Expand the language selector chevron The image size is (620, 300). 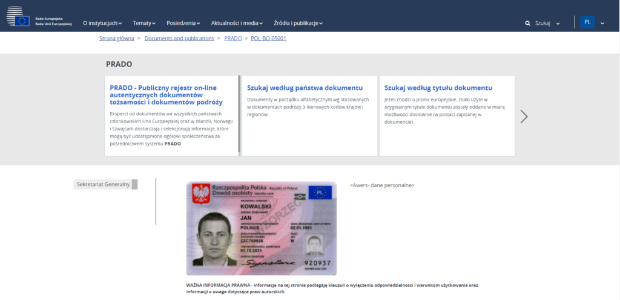tap(602, 24)
